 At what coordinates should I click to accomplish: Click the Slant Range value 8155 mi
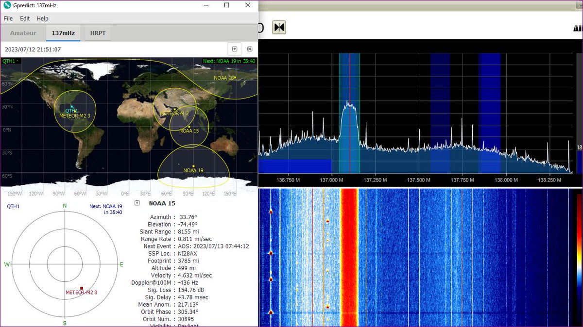[x=189, y=231]
